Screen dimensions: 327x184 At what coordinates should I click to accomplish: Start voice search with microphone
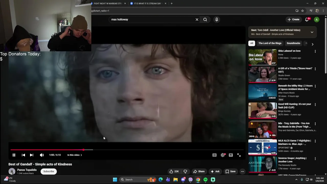pyautogui.click(x=217, y=19)
